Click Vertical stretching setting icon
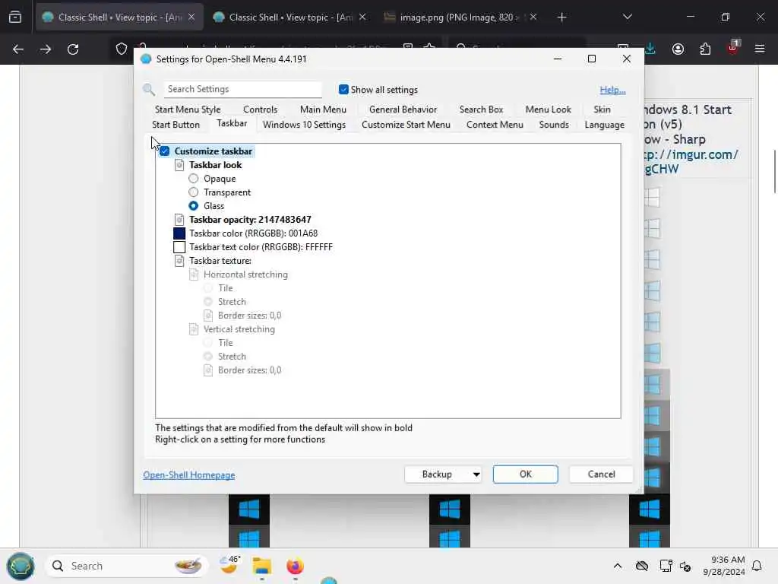The width and height of the screenshot is (778, 584). coord(194,329)
